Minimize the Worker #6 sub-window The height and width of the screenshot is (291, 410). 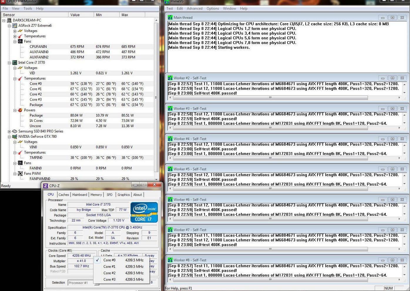pos(383,199)
